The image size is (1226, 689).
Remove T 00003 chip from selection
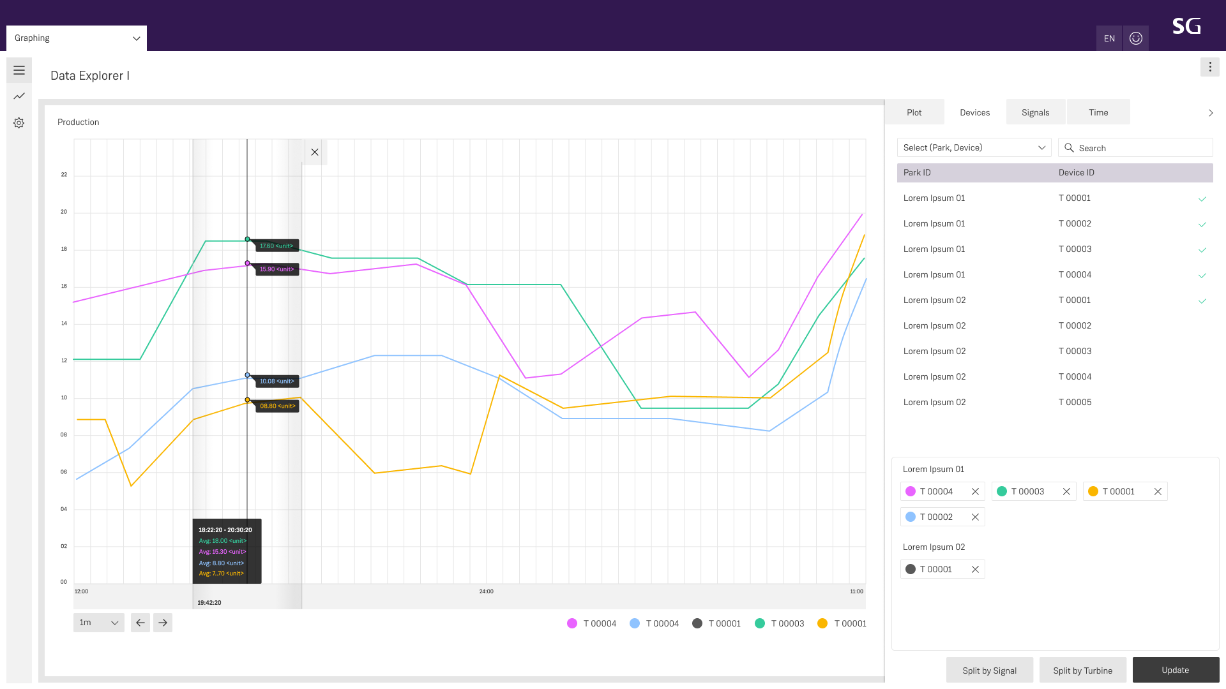tap(1066, 491)
